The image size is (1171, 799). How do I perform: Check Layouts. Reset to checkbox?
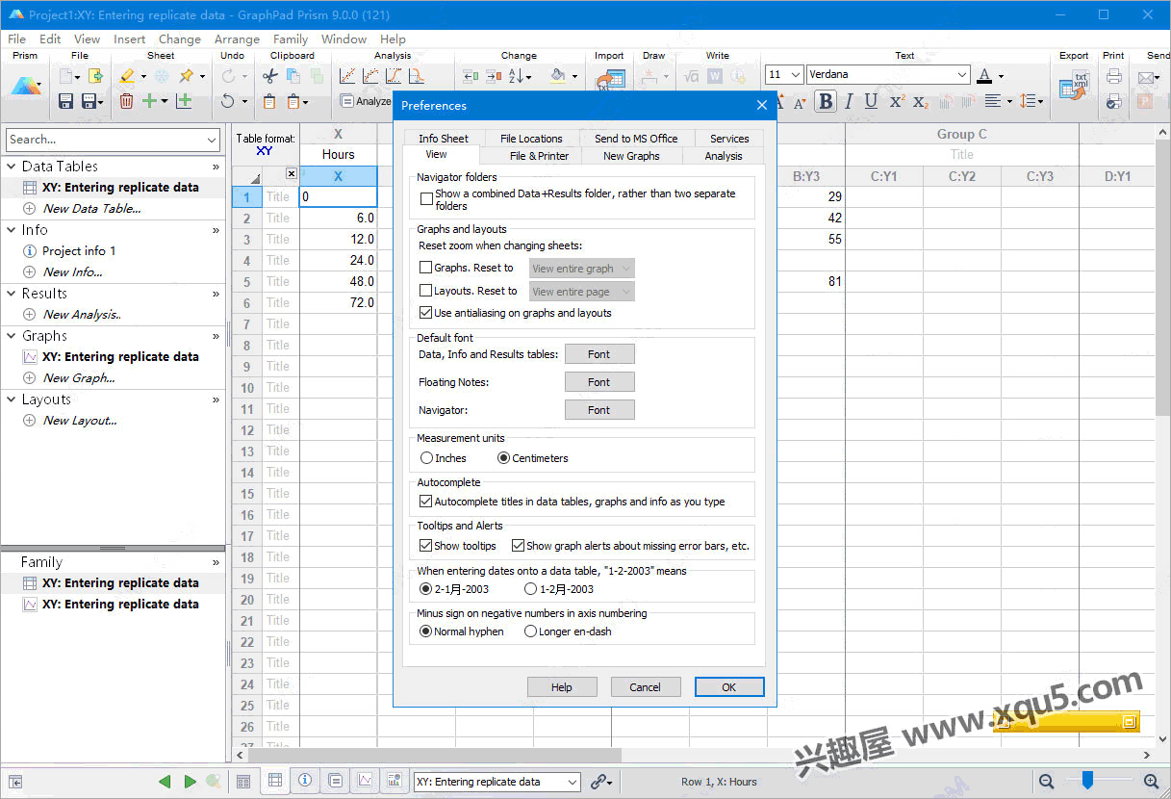426,291
